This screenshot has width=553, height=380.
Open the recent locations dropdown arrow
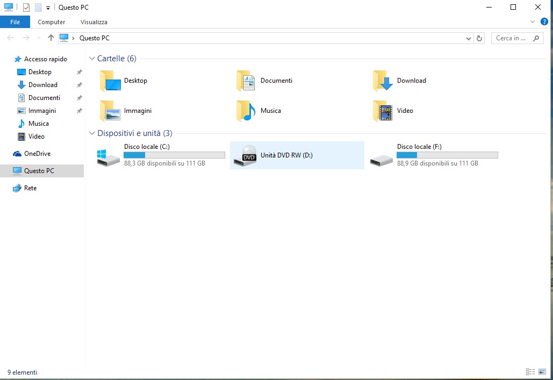[39, 38]
